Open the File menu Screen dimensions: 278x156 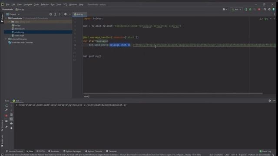click(x=8, y=4)
